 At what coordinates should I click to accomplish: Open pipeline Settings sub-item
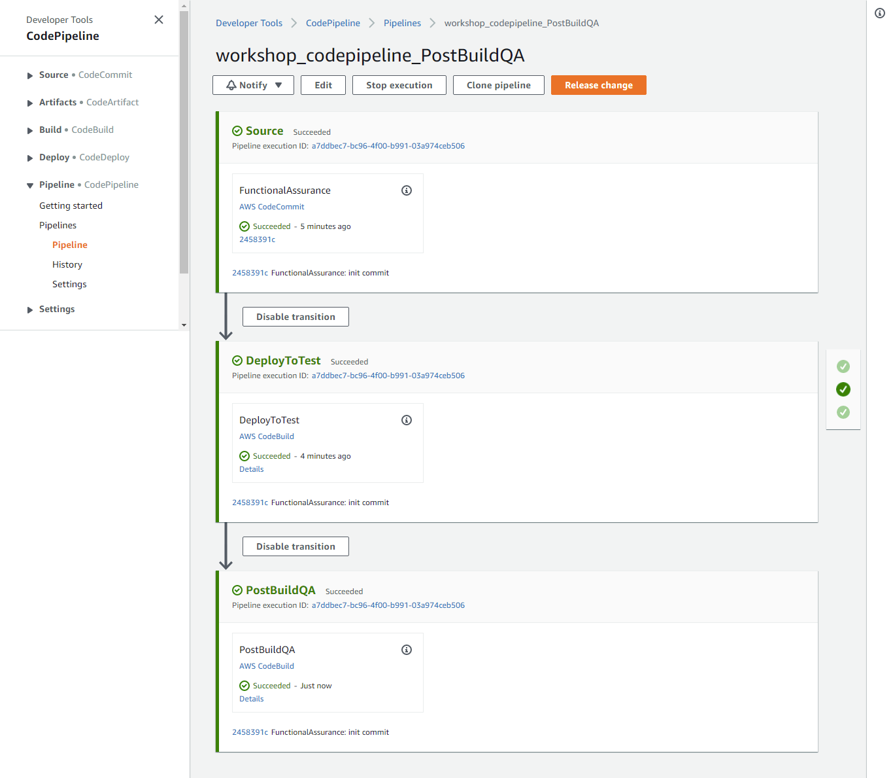pyautogui.click(x=69, y=284)
